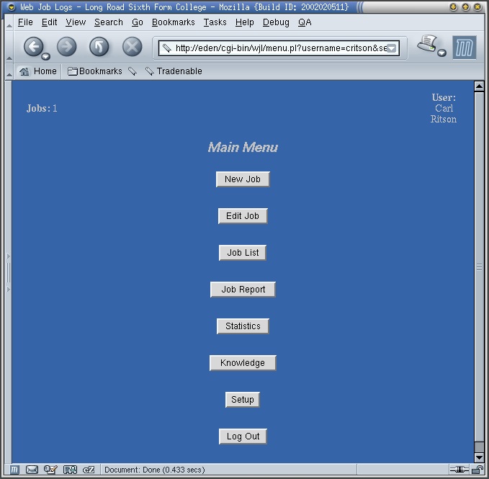Open Navigator from status bar component icon

(x=14, y=470)
